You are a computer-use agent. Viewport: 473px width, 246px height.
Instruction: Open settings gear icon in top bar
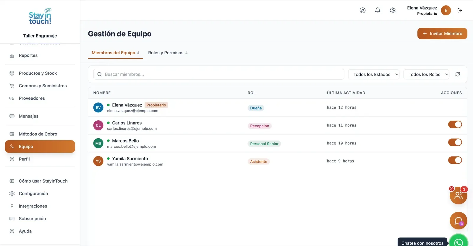pyautogui.click(x=393, y=10)
